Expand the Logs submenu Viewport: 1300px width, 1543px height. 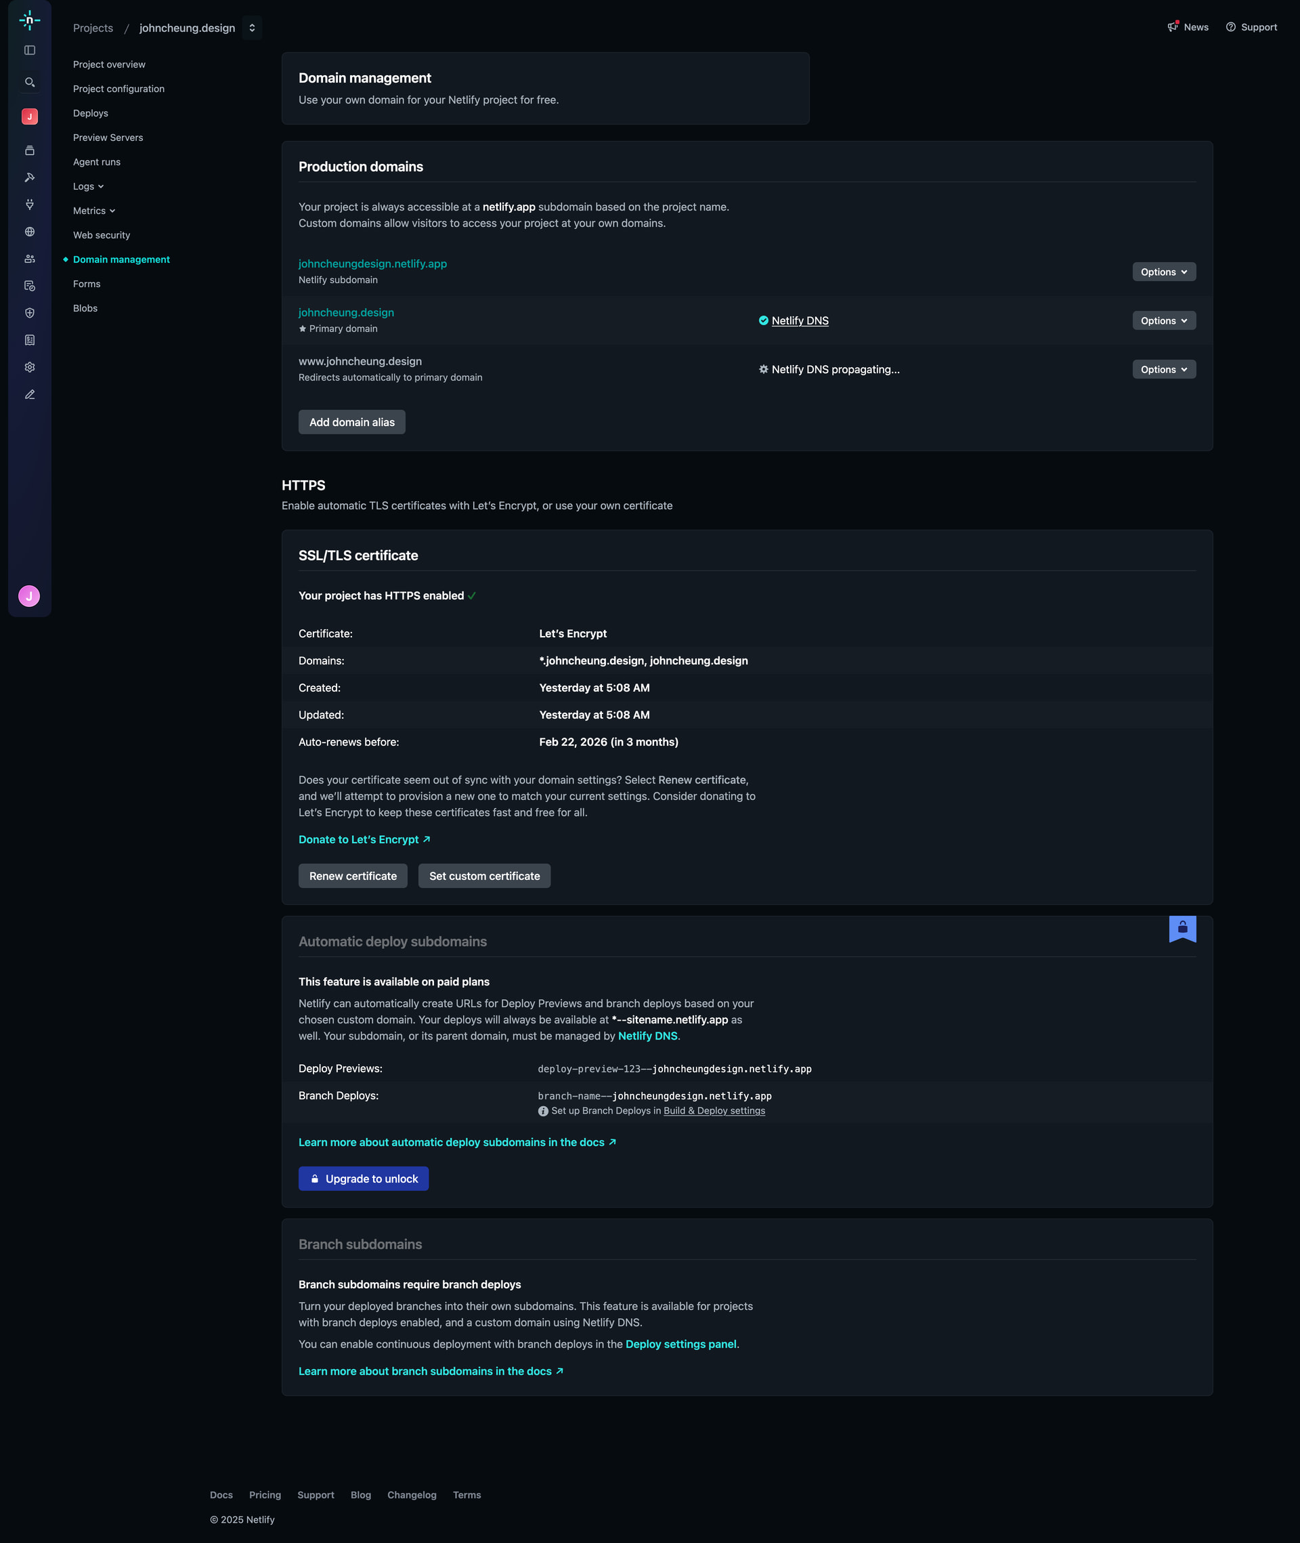[89, 186]
